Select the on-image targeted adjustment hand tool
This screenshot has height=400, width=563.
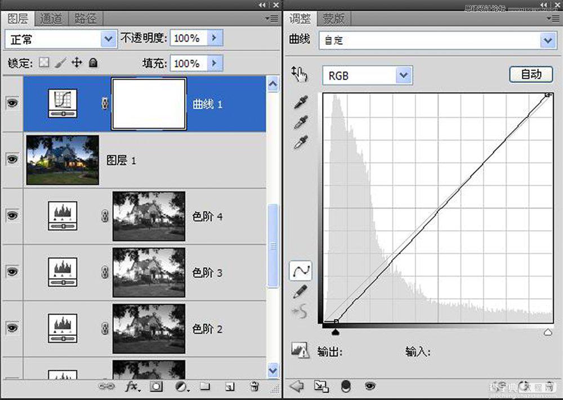[x=300, y=74]
